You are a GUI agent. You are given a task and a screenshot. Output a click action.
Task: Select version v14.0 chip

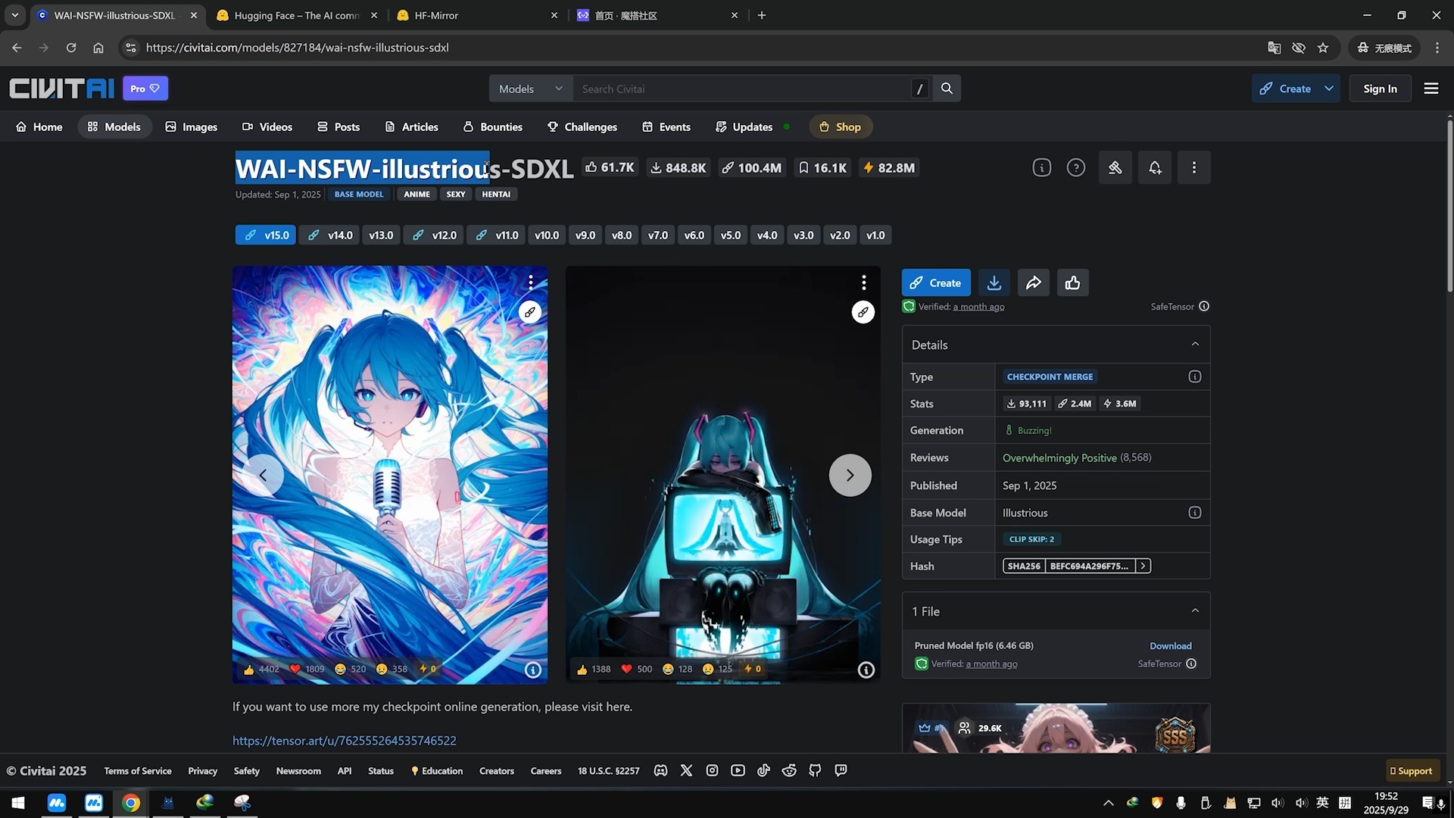(x=330, y=236)
